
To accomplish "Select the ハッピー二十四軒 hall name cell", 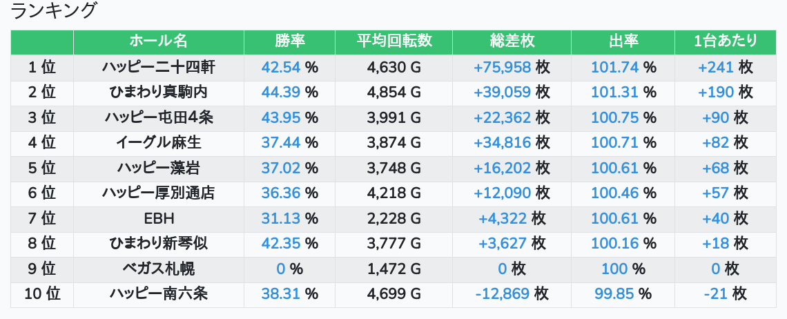I will (158, 67).
